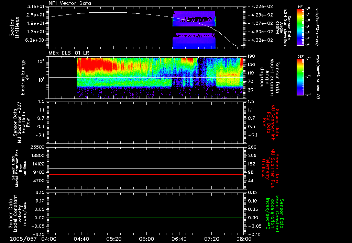Click the 08:00 time axis label
This screenshot has height=243, width=352.
[244, 239]
